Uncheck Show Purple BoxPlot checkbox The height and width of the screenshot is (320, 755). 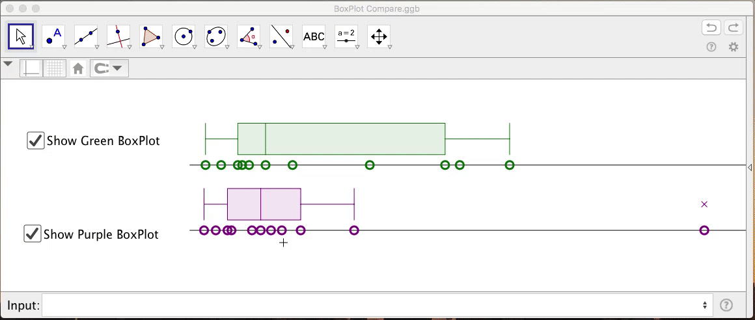click(33, 234)
